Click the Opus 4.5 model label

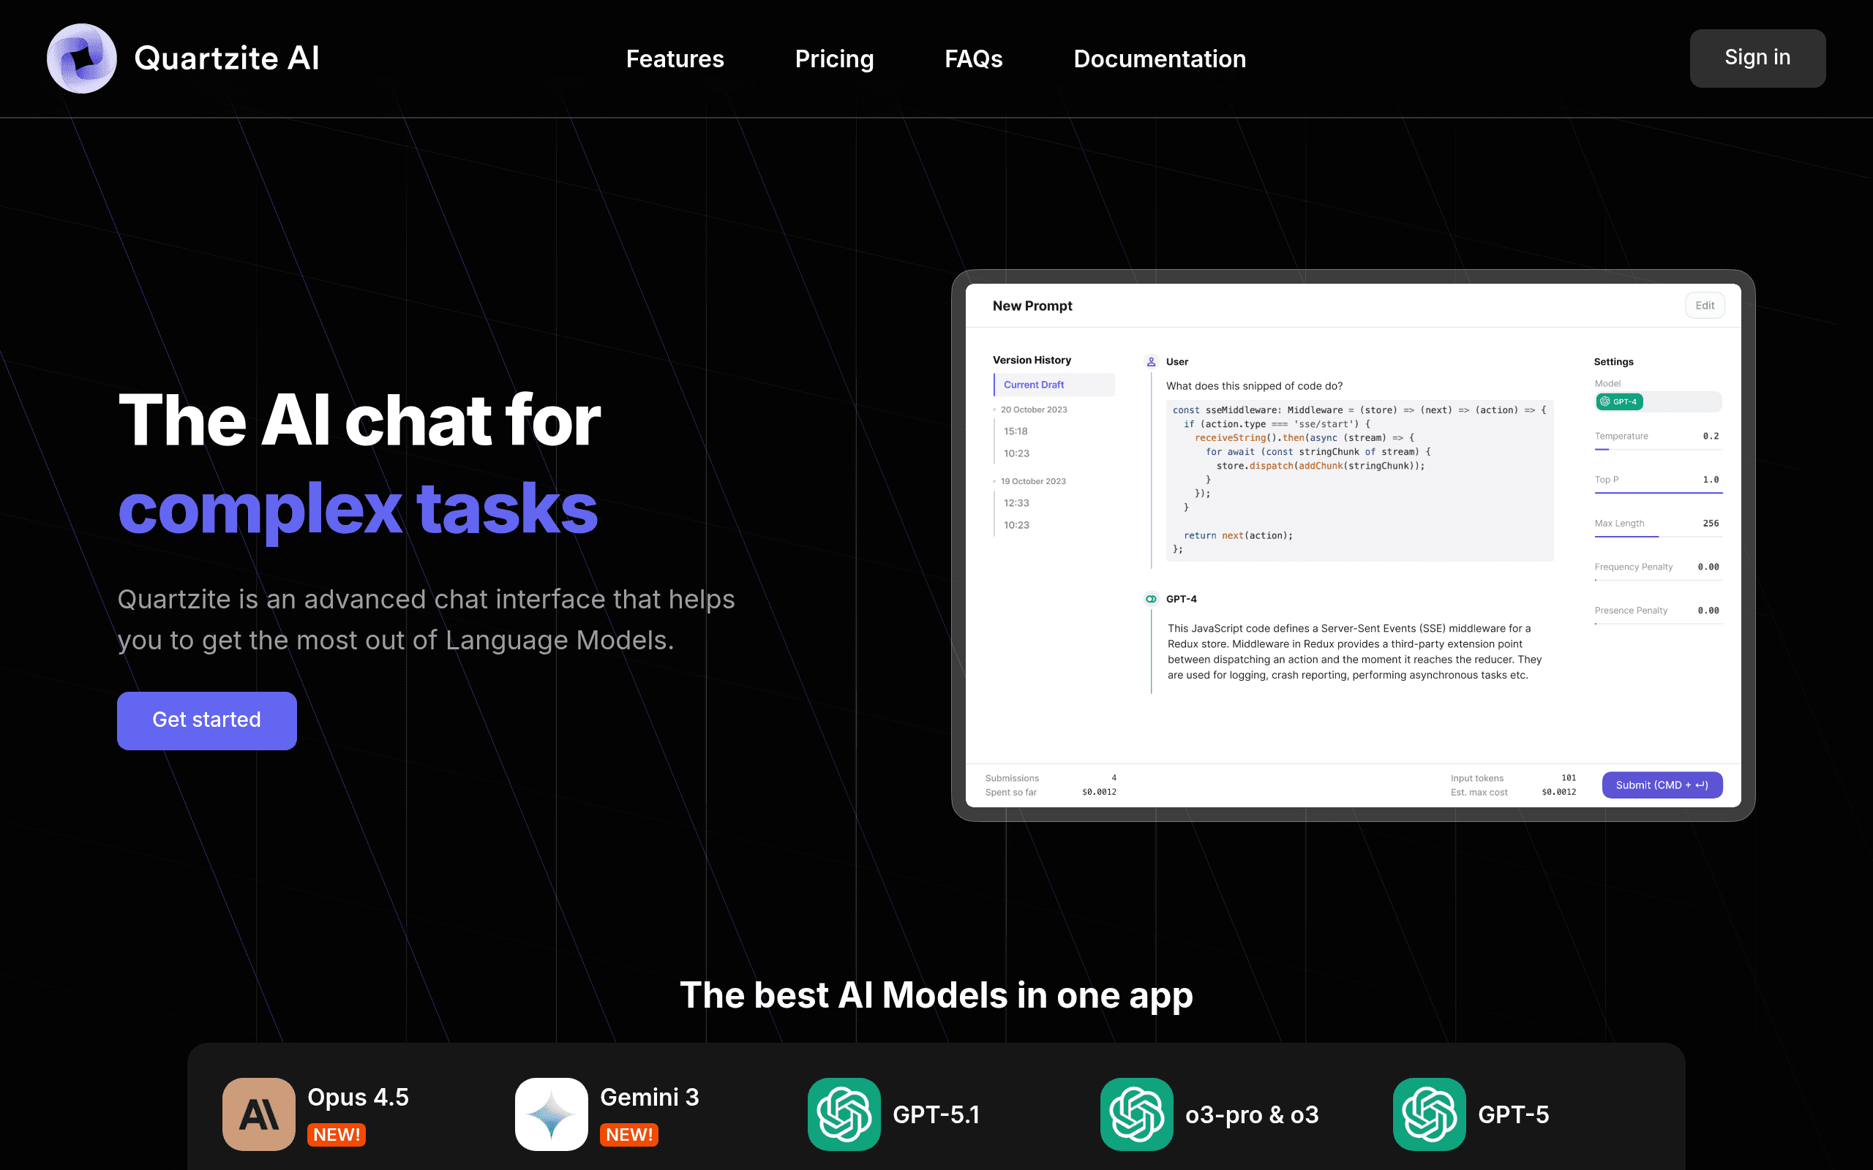358,1098
